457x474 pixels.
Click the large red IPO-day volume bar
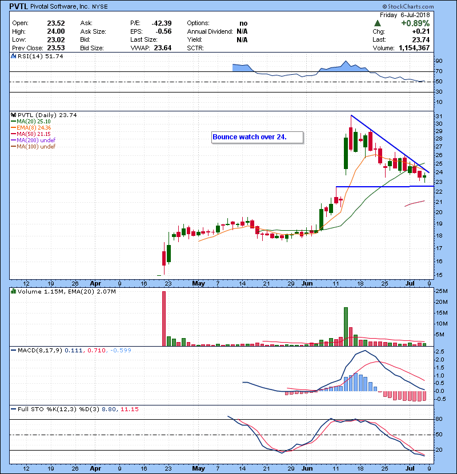point(164,319)
